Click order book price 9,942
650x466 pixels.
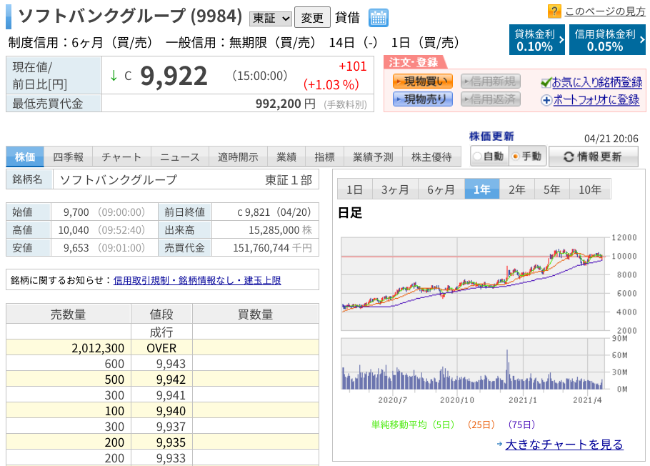tap(171, 380)
